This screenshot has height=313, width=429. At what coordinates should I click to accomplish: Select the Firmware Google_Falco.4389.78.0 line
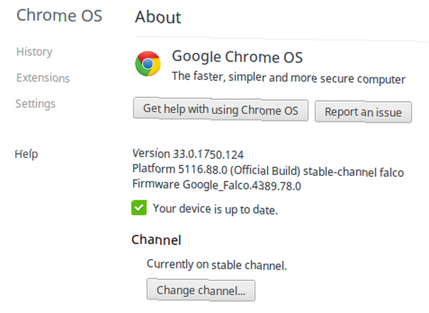coord(216,185)
